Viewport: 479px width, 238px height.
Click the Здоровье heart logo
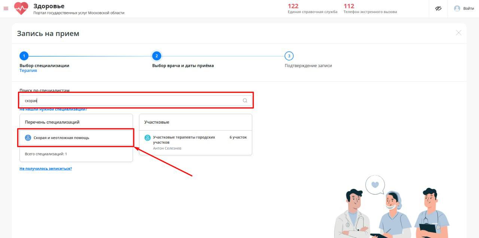coord(21,9)
